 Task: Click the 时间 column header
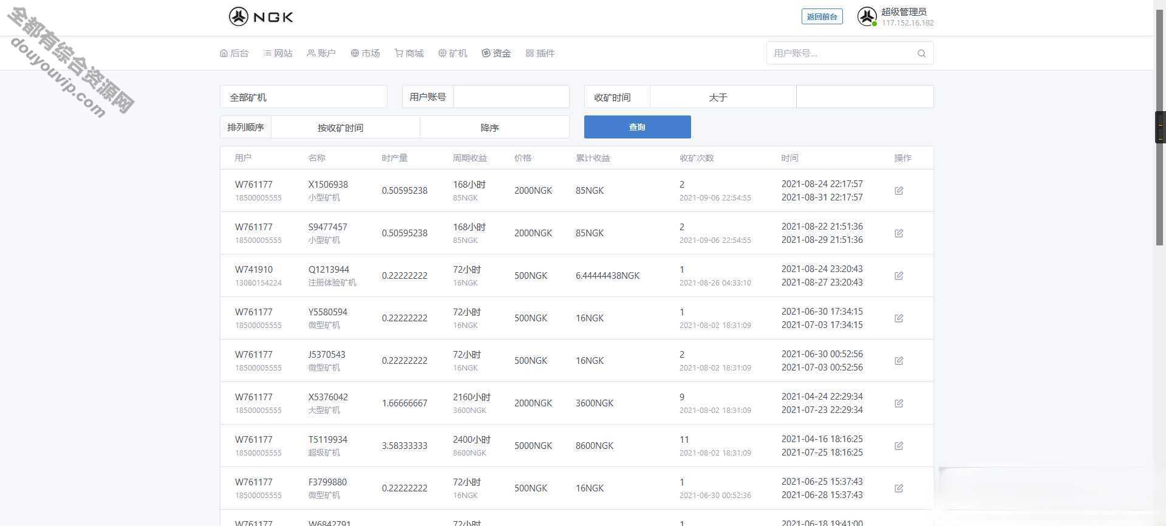tap(789, 158)
